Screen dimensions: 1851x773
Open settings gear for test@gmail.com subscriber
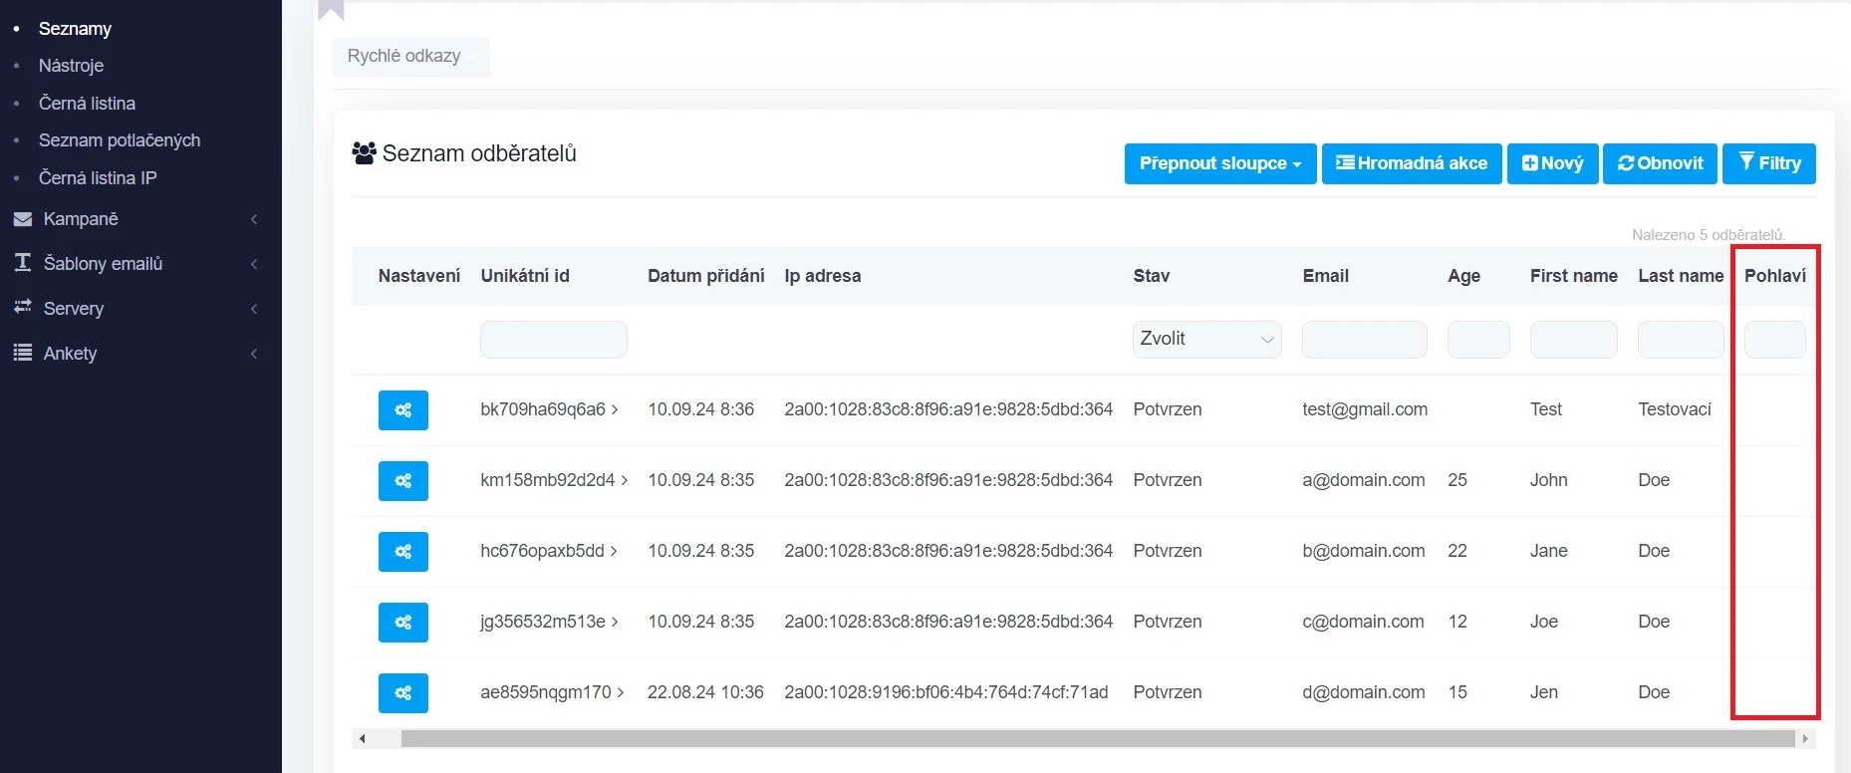tap(402, 410)
